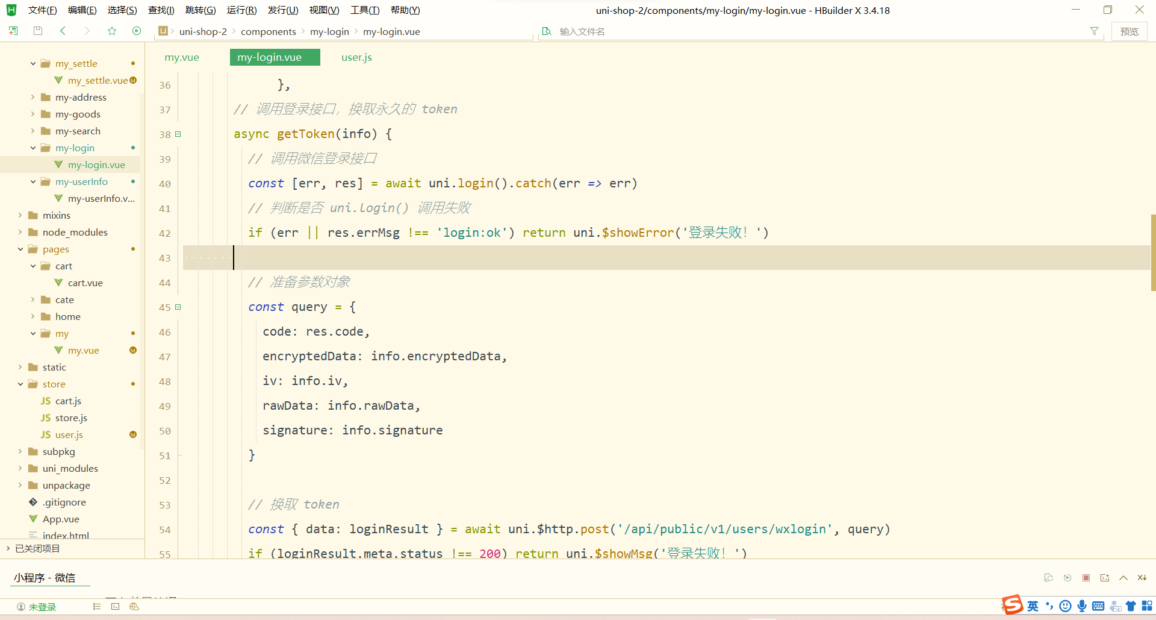
Task: Click the 预览 preview button
Action: tap(1130, 31)
